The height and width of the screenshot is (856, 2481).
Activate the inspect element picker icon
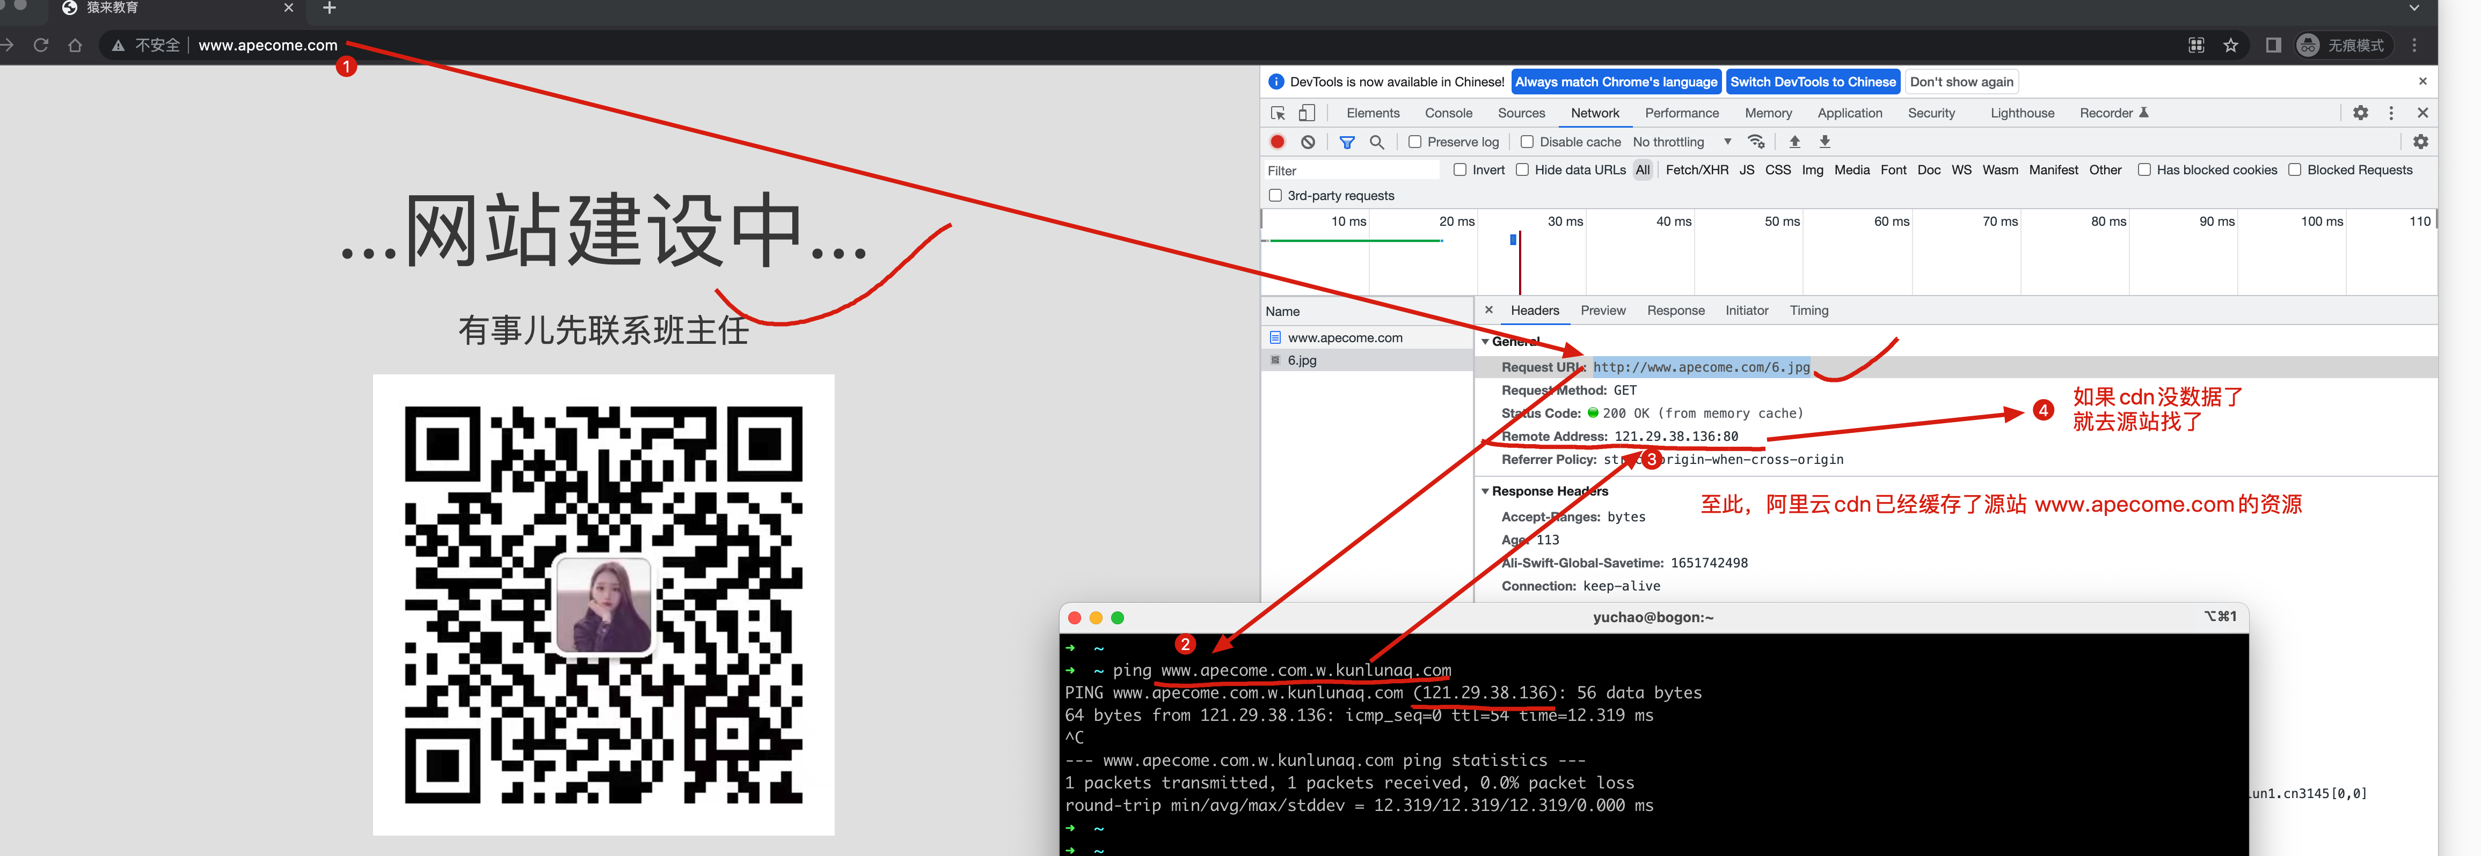tap(1277, 113)
